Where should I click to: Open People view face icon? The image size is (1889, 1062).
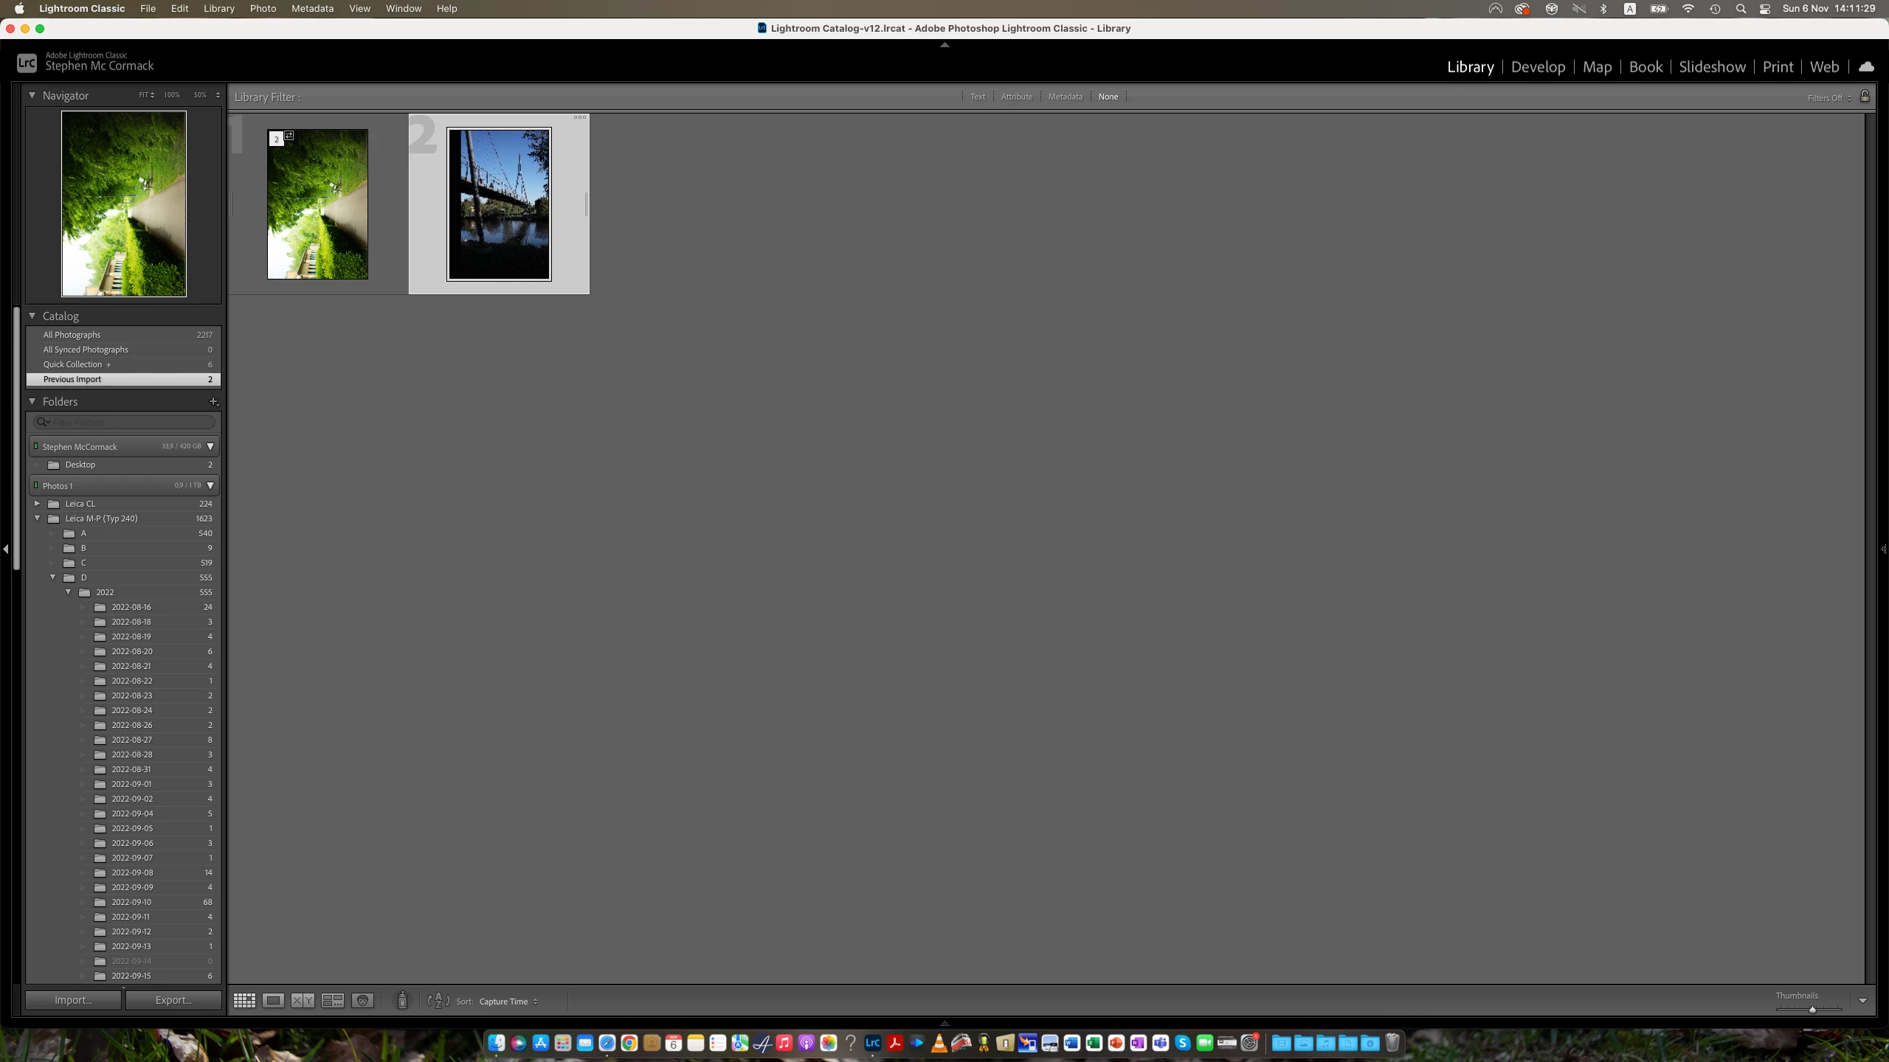tap(362, 1001)
